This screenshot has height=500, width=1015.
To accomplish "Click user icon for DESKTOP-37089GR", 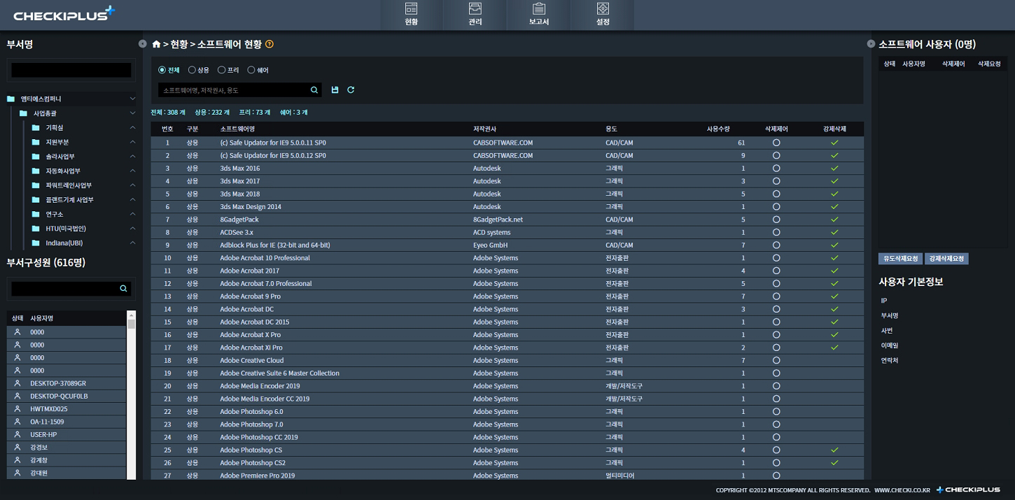I will (17, 383).
